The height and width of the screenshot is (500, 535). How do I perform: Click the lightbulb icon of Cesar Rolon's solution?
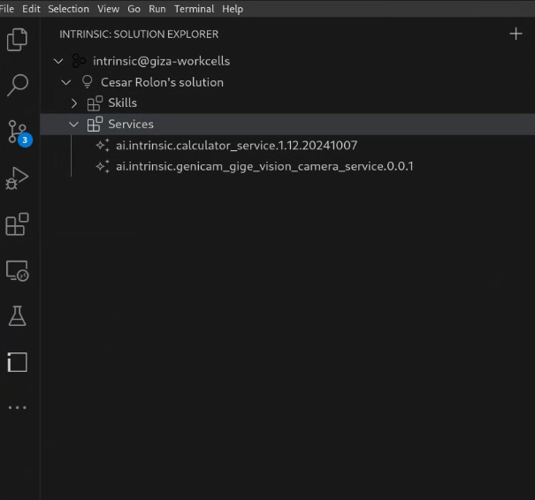click(88, 82)
